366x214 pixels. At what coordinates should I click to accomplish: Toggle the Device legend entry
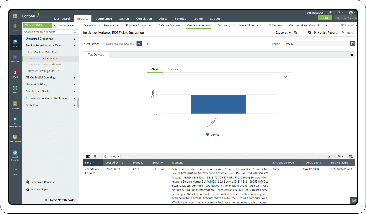(x=213, y=135)
